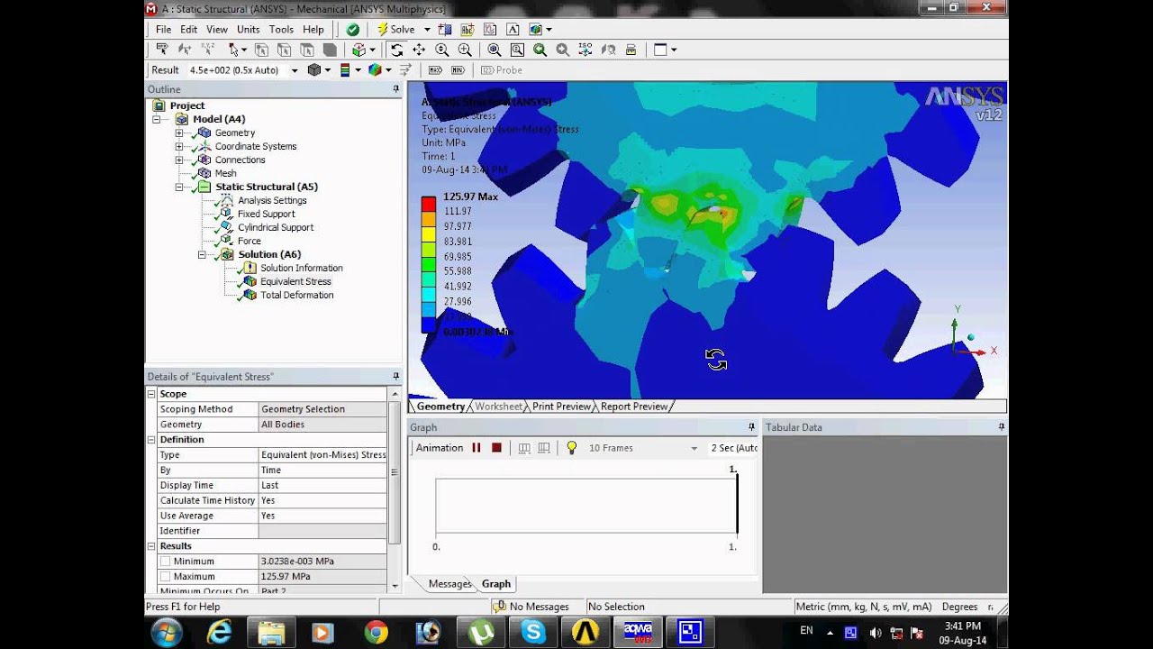Pause the animation
Screen dimensions: 1153x649
click(476, 448)
